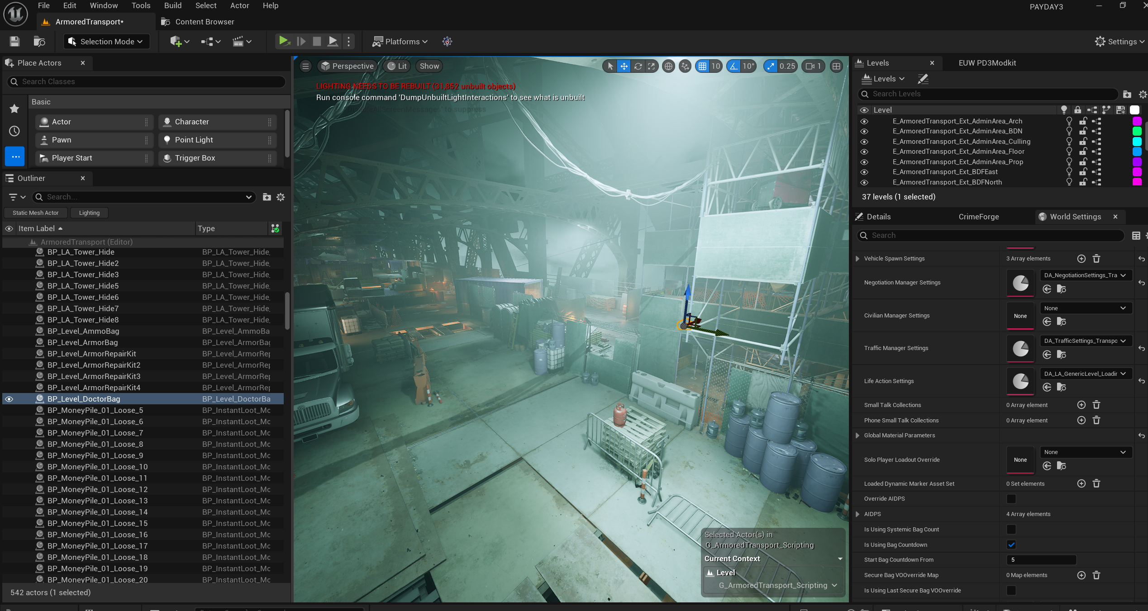This screenshot has width=1148, height=611.
Task: Switch to the CrimeForge tab
Action: (979, 217)
